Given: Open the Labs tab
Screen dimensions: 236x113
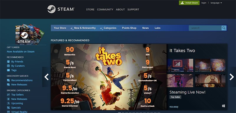Looking at the screenshot, I should pyautogui.click(x=158, y=28).
